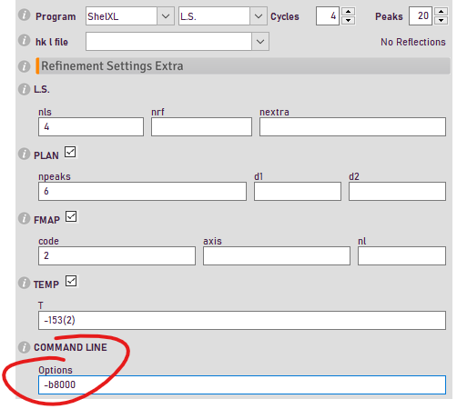Click the info icon beside COMMAND LINE
457x409 pixels.
[x=25, y=347]
